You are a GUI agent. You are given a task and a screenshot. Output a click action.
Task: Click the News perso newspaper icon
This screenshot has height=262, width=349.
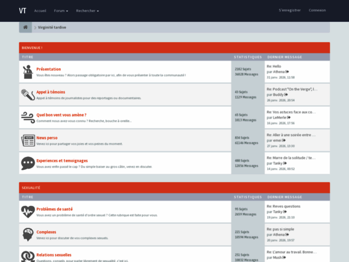coord(28,141)
